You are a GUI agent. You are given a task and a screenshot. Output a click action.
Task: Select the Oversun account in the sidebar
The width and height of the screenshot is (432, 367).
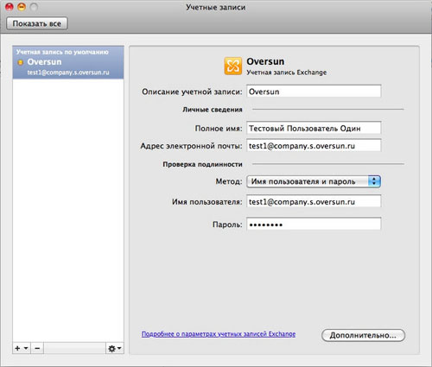(68, 62)
